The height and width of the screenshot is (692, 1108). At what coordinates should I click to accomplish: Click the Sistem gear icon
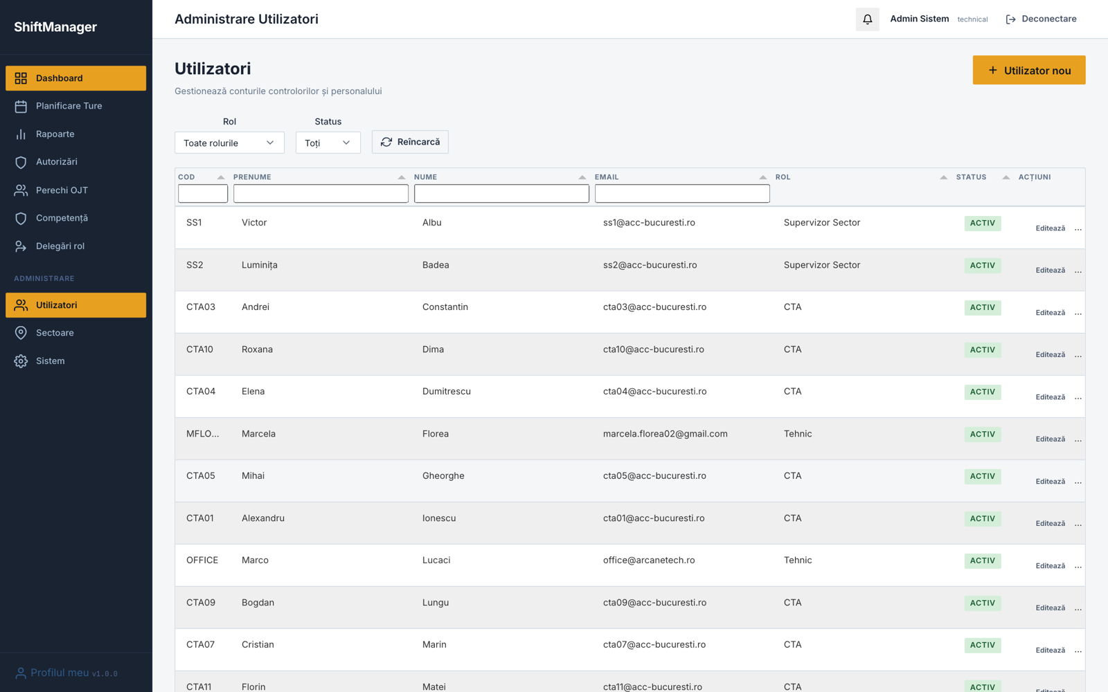[21, 361]
